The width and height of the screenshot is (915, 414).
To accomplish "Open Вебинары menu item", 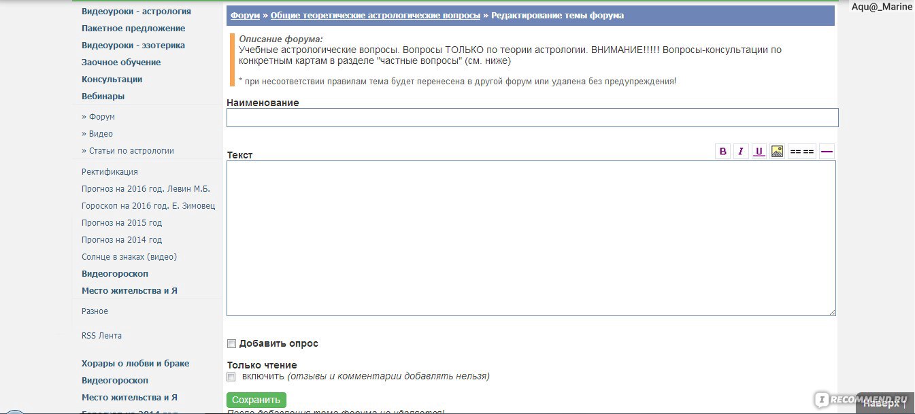I will point(103,97).
